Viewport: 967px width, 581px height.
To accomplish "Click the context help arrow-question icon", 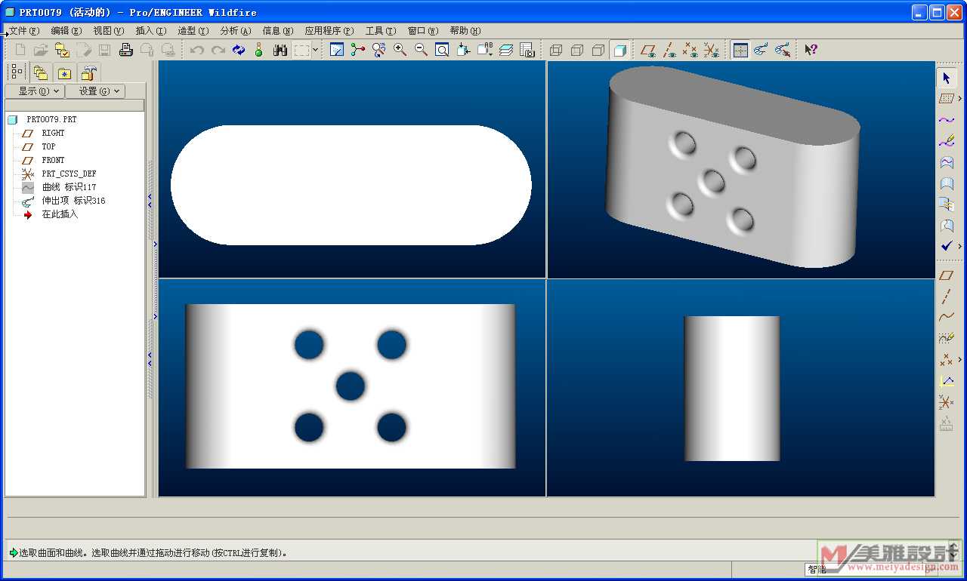I will (811, 50).
